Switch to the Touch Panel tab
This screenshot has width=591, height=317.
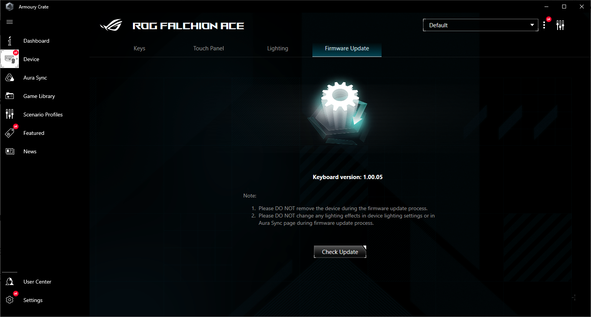tap(209, 48)
